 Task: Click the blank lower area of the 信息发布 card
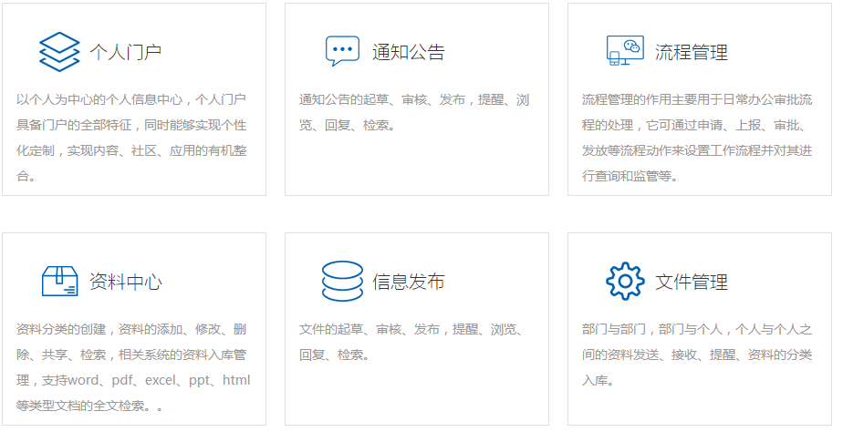point(416,396)
